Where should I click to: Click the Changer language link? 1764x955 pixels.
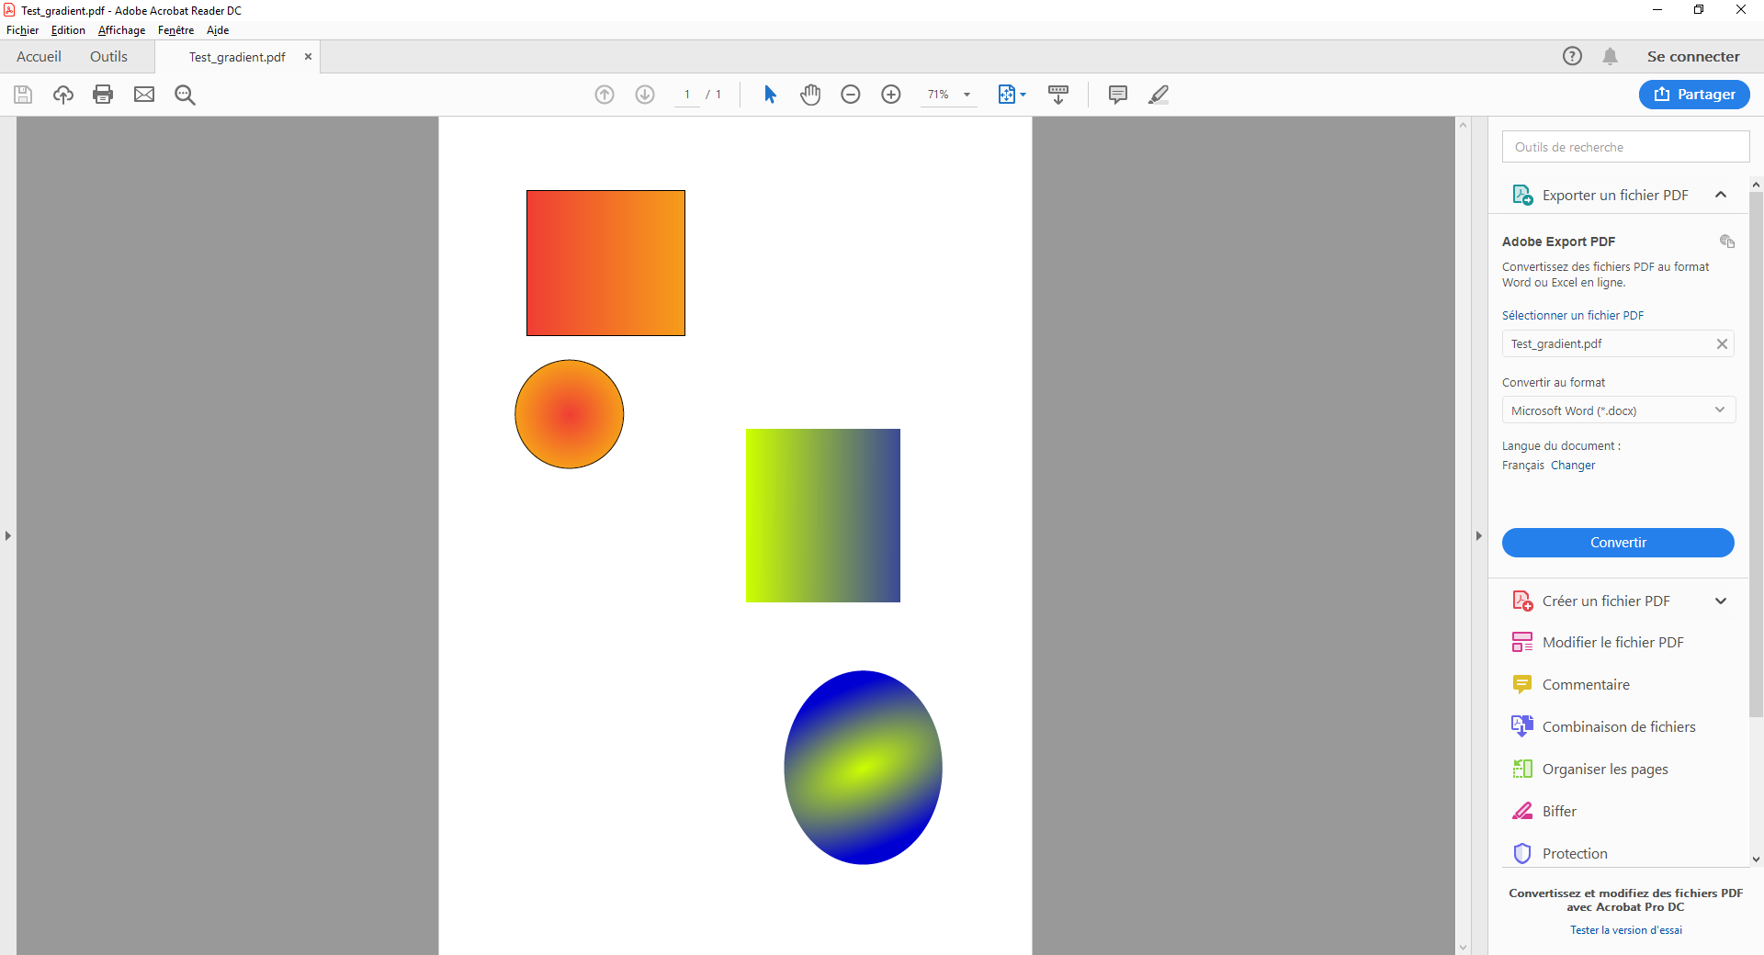pos(1573,466)
